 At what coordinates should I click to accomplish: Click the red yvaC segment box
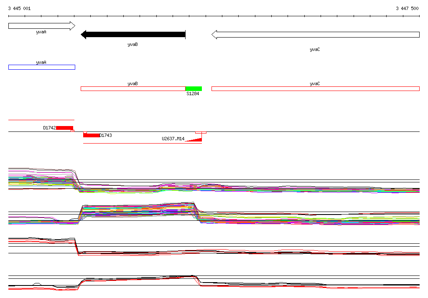[316, 88]
